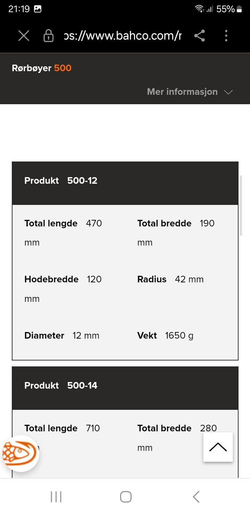The image size is (250, 514).
Task: Tap the Vekt 1650 g value
Action: 179,335
